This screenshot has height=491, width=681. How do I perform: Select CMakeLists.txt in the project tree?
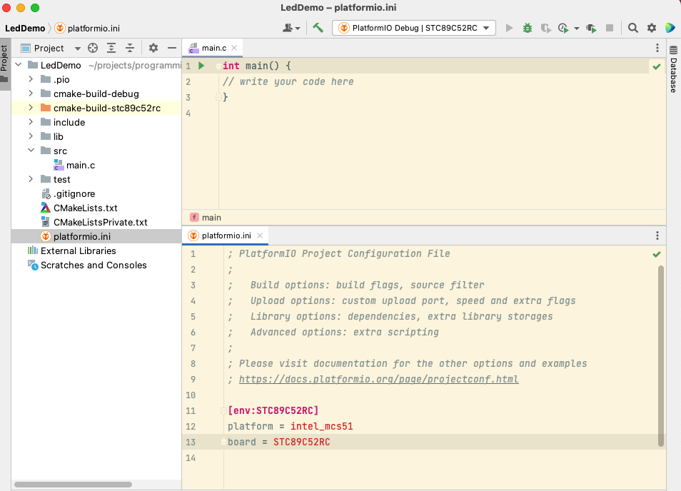click(x=85, y=208)
